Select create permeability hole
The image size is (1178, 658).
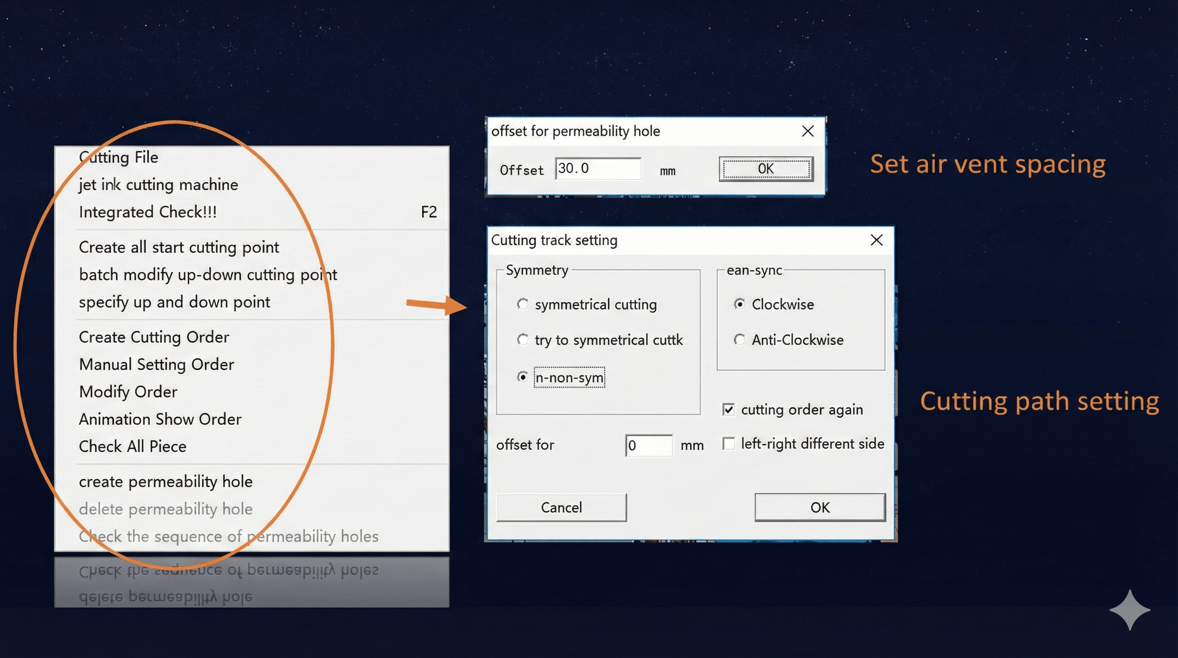166,481
